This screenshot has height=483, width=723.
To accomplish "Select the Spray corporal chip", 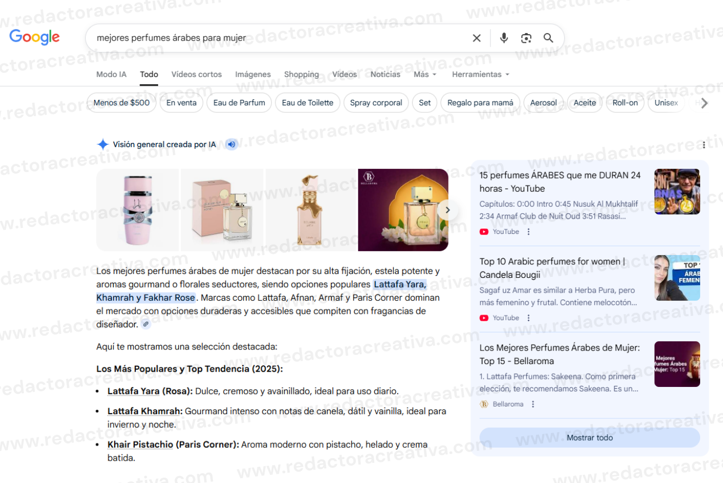I will pos(376,103).
